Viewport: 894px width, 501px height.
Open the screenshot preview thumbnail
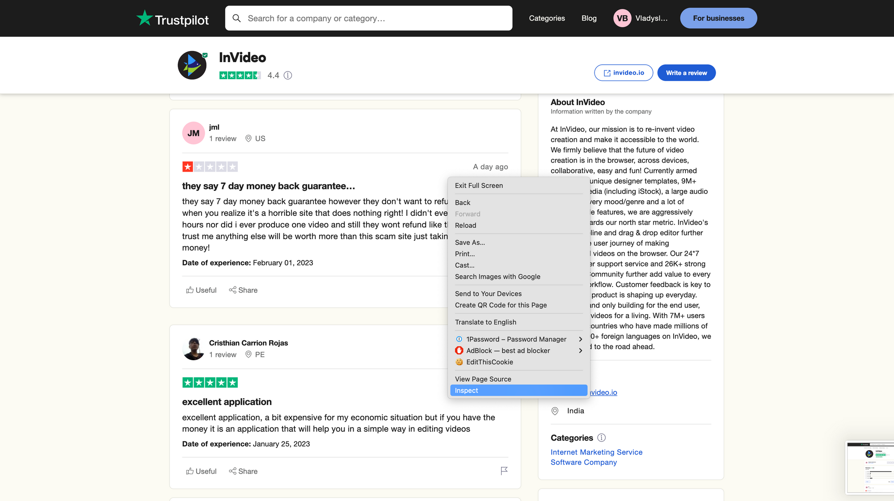(869, 468)
